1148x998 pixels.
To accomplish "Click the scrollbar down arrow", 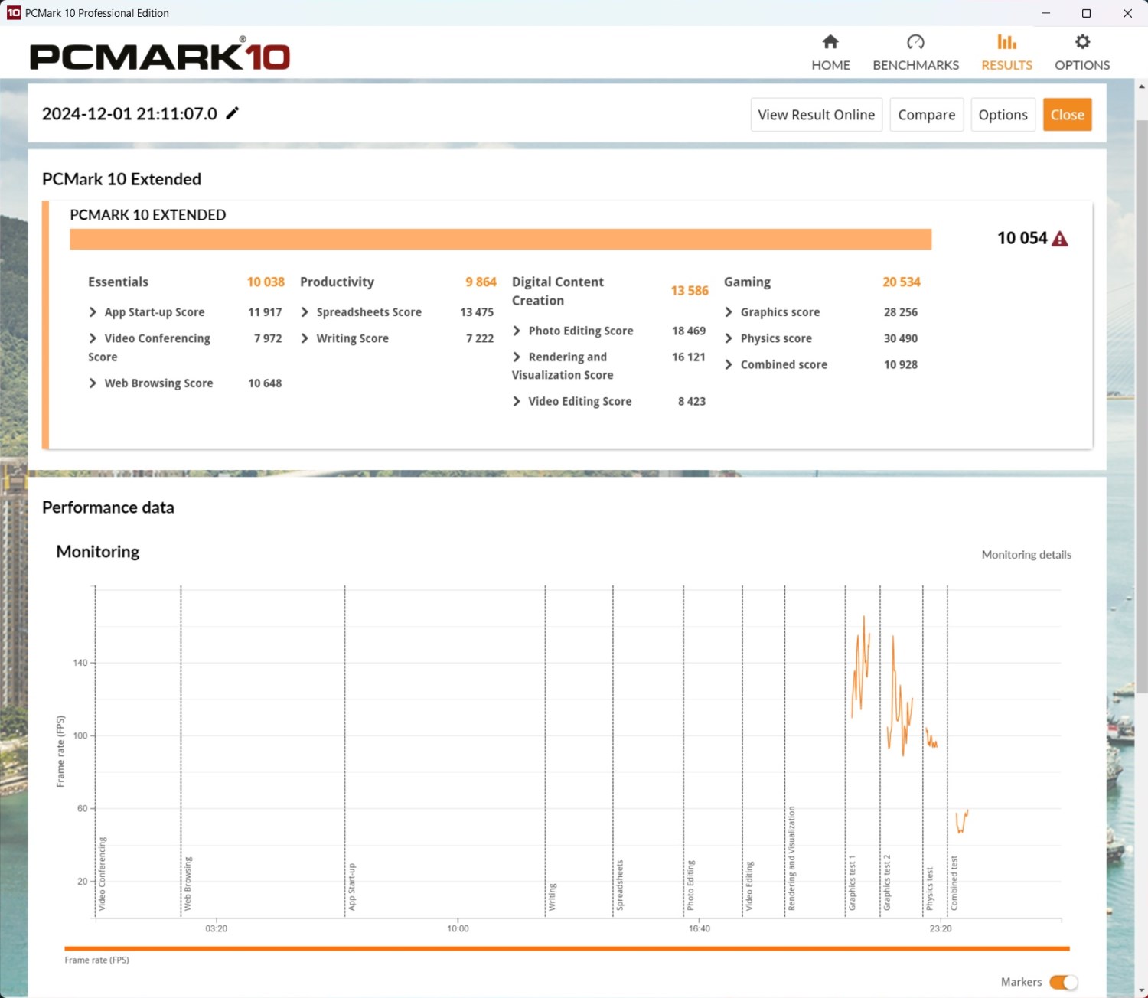I will coord(1141,990).
